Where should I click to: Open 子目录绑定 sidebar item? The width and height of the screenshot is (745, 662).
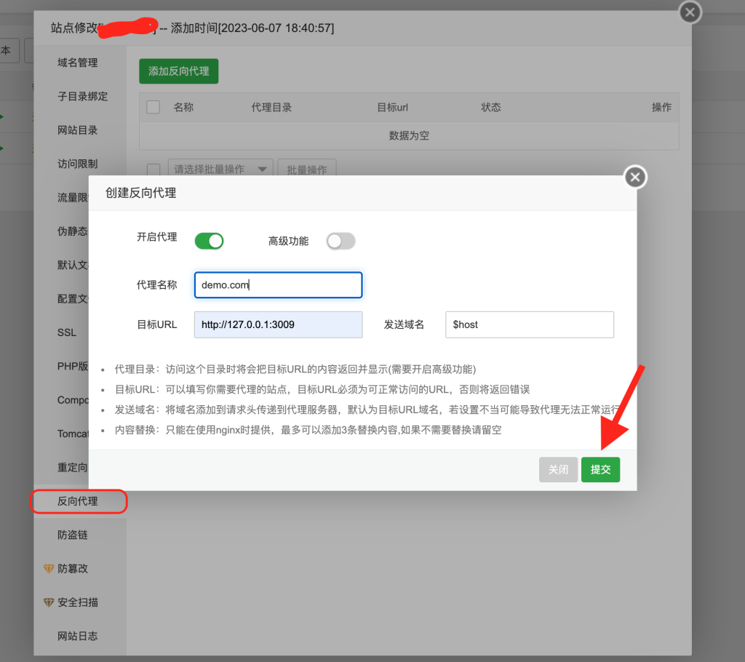pyautogui.click(x=82, y=96)
